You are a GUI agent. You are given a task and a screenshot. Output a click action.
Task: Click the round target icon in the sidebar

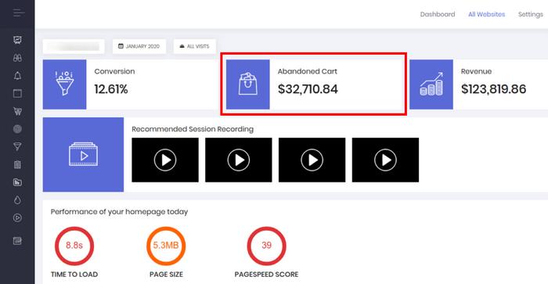(x=17, y=129)
